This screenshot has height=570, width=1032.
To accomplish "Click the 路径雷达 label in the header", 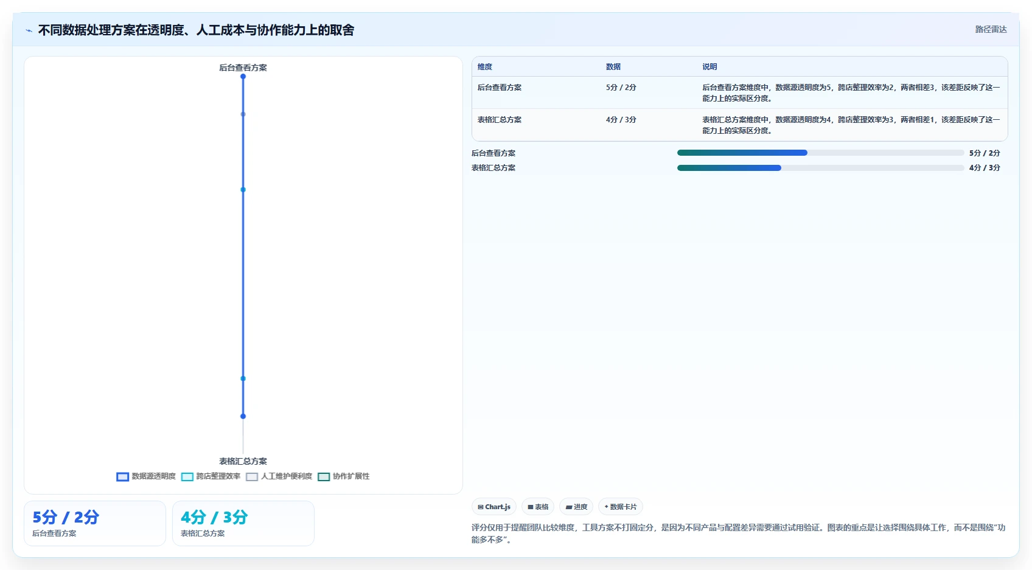I will [x=991, y=29].
